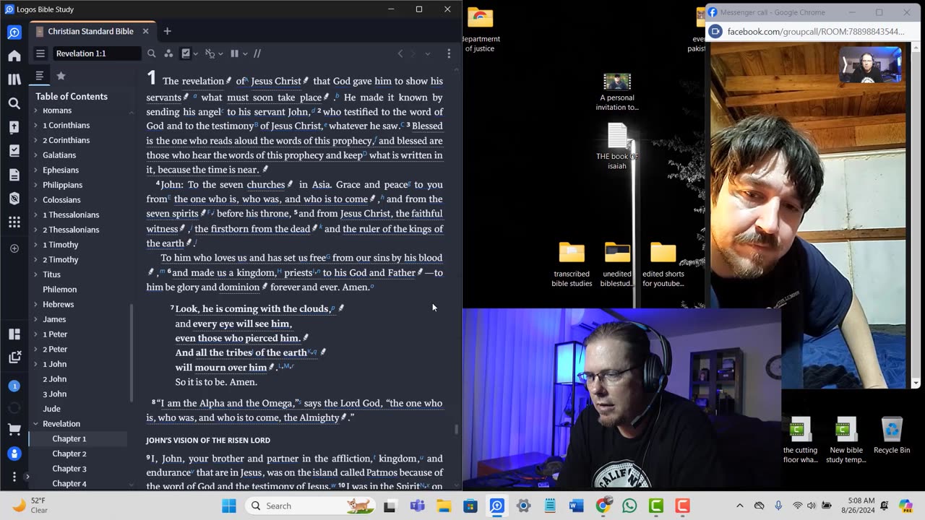Screen dimensions: 925x520
Task: Click the Back navigation arrow in Bible panel
Action: click(400, 53)
